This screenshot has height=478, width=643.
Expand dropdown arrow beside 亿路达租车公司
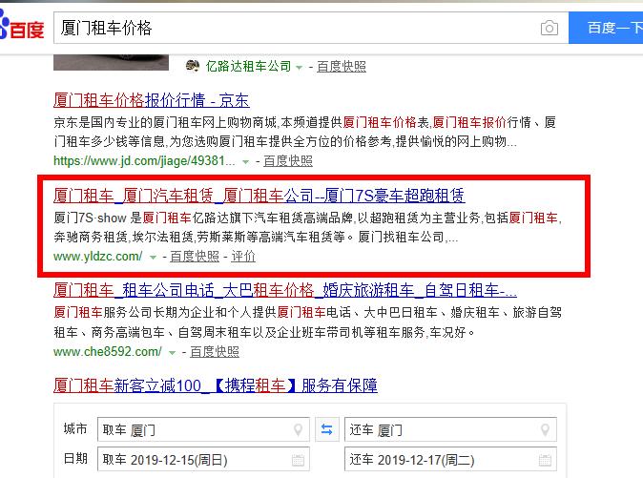pyautogui.click(x=299, y=67)
